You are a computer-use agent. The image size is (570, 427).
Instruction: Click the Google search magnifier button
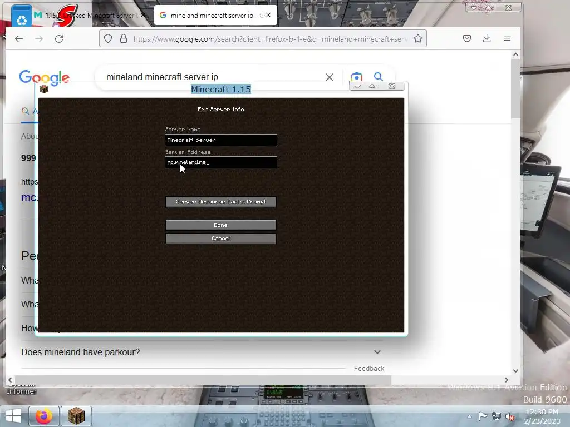tap(379, 77)
